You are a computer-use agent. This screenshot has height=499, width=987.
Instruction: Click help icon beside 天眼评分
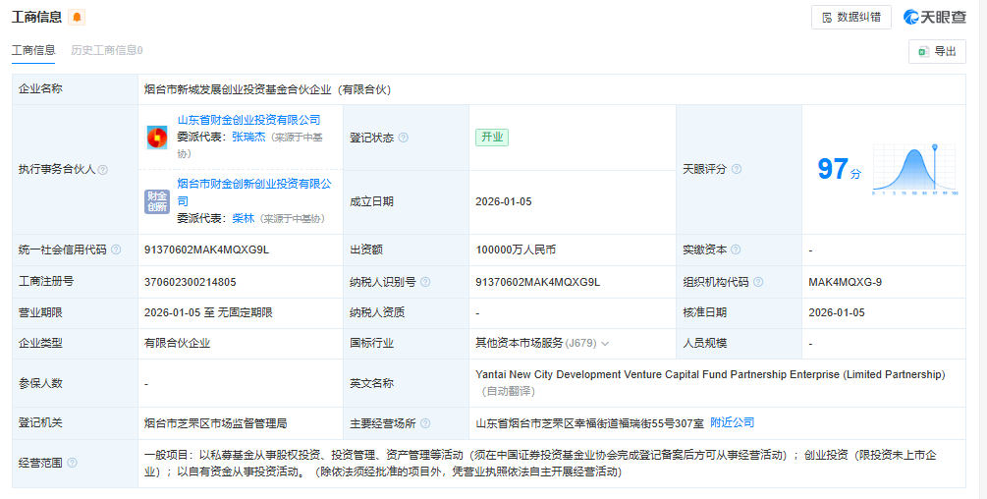point(737,169)
